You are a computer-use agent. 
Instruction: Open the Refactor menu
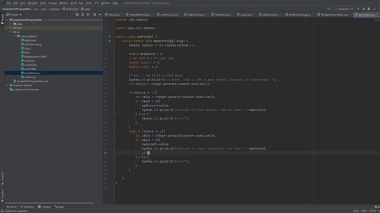[x=64, y=3]
